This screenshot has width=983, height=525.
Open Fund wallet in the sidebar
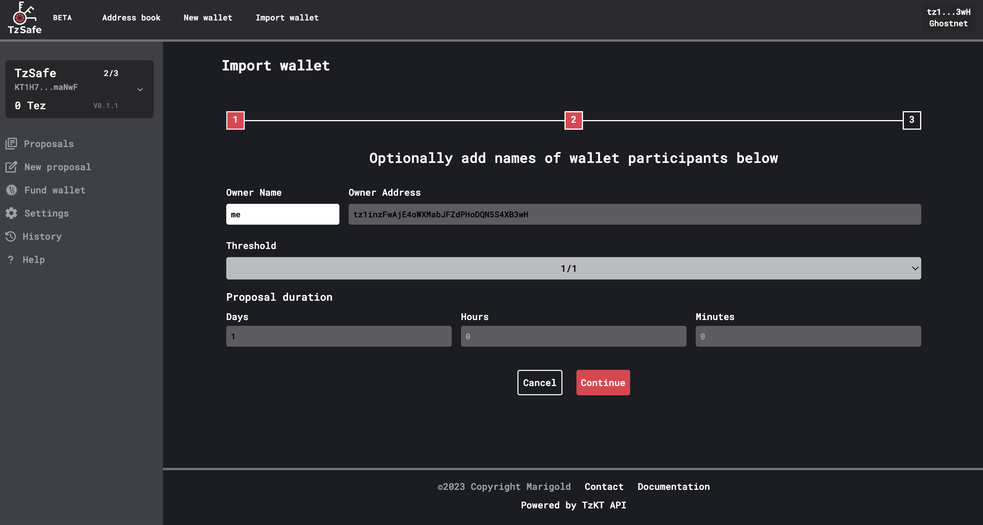click(x=55, y=190)
